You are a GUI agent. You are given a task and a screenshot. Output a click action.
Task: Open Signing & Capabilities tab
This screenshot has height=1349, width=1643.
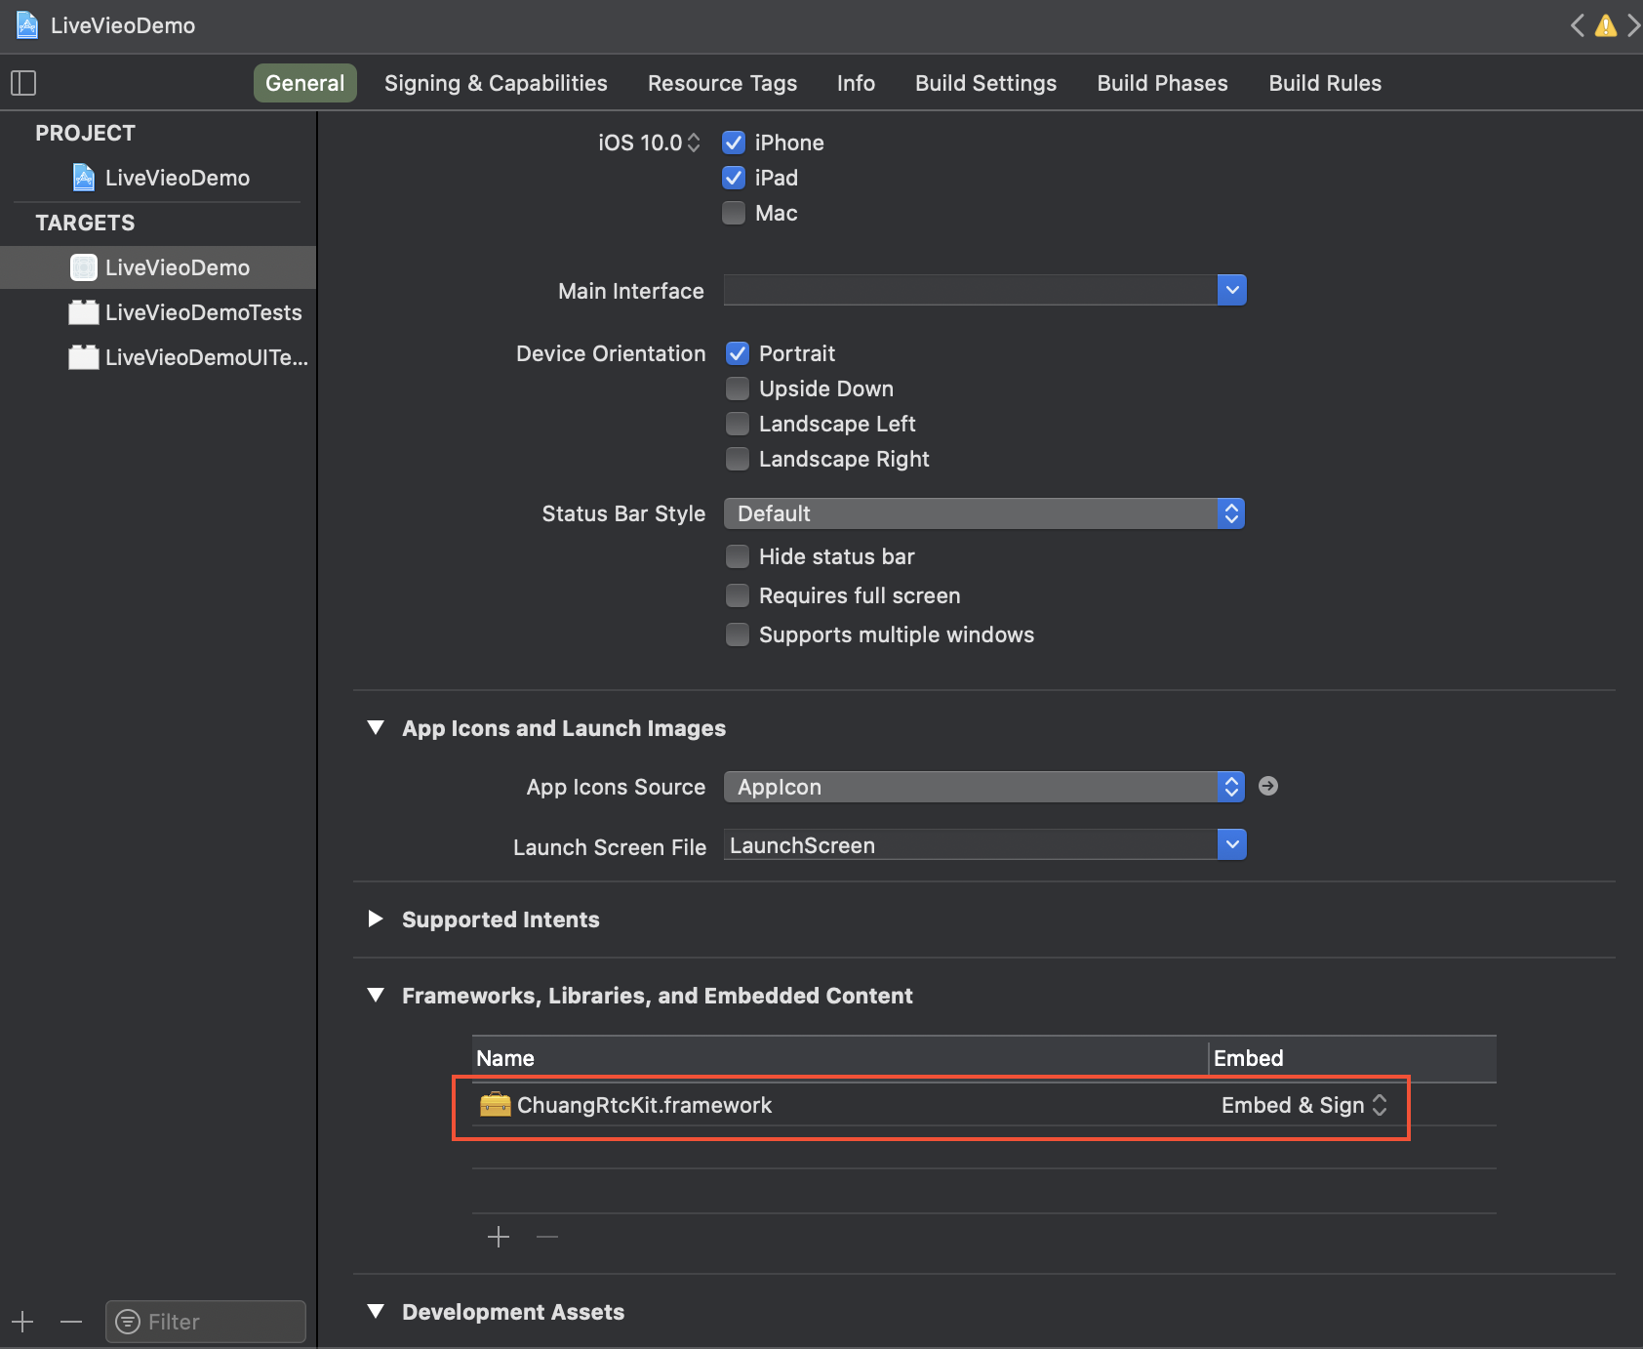pyautogui.click(x=496, y=83)
